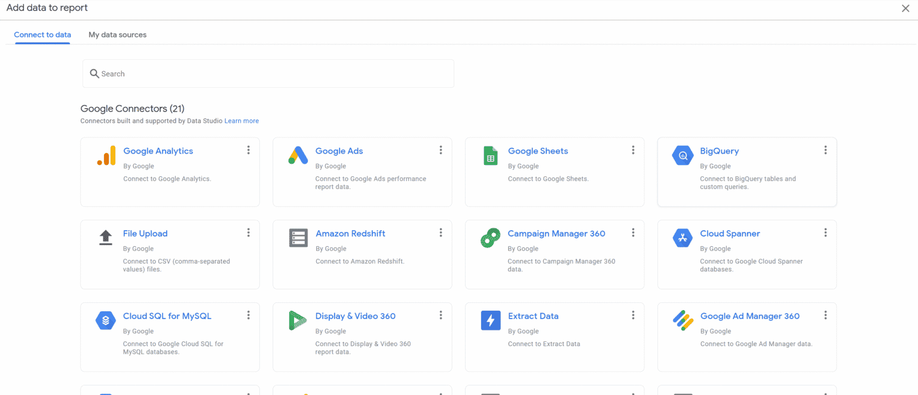The height and width of the screenshot is (395, 918).
Task: Open the options menu on Google Analytics card
Action: (x=249, y=150)
